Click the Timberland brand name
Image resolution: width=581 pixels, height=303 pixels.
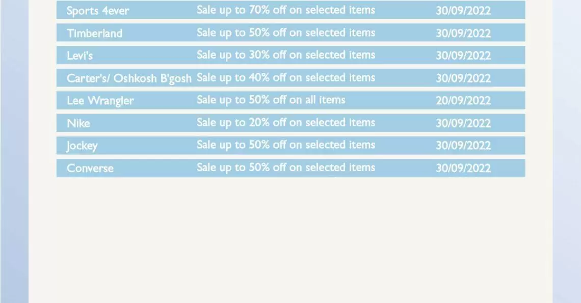click(x=94, y=33)
